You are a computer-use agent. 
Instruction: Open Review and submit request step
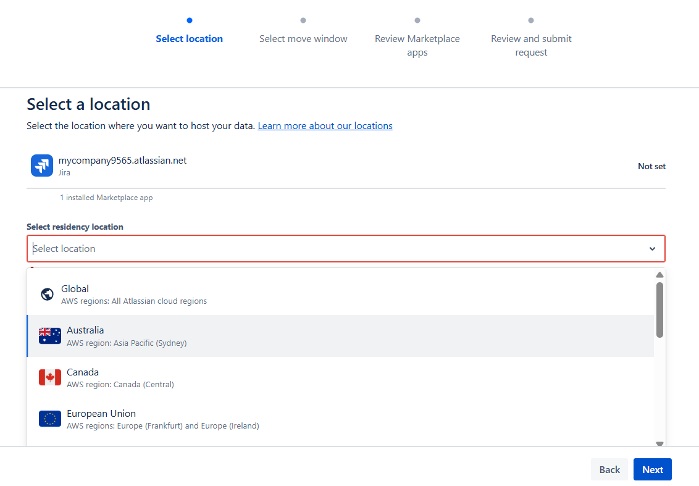click(x=531, y=45)
